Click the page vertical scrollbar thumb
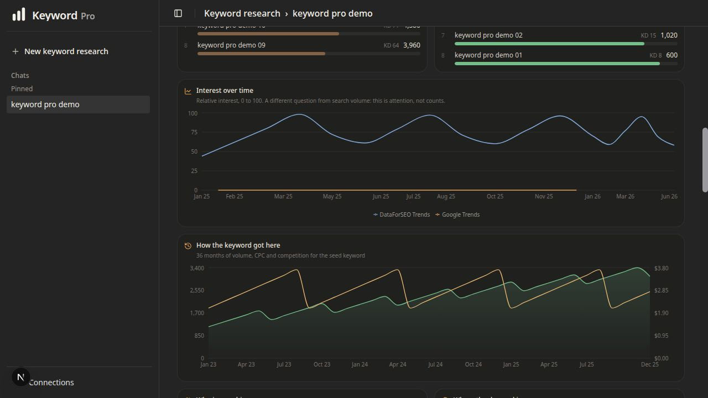 click(705, 160)
